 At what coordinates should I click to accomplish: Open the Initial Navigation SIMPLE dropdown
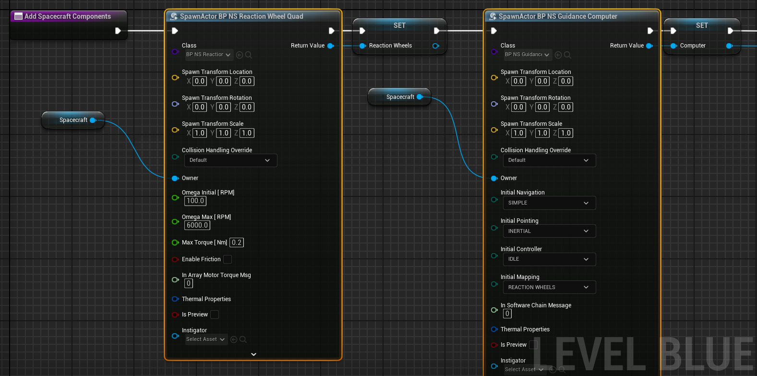click(x=549, y=203)
